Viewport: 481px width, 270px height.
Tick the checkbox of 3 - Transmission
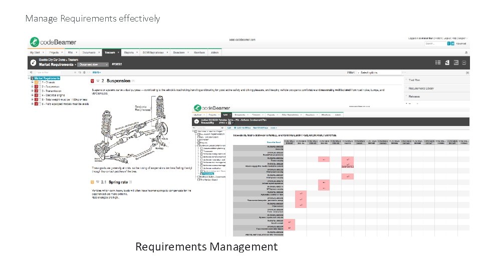tap(40, 91)
